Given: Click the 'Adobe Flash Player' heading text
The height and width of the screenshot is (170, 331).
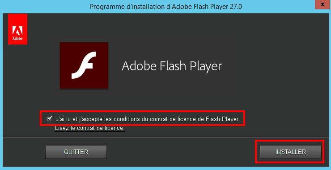Looking at the screenshot, I should [x=172, y=66].
